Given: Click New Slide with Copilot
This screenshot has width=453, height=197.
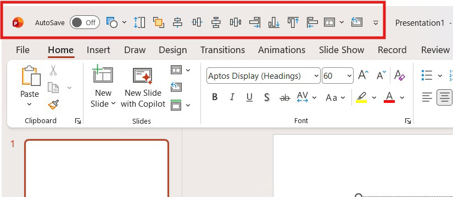Looking at the screenshot, I should 143,88.
